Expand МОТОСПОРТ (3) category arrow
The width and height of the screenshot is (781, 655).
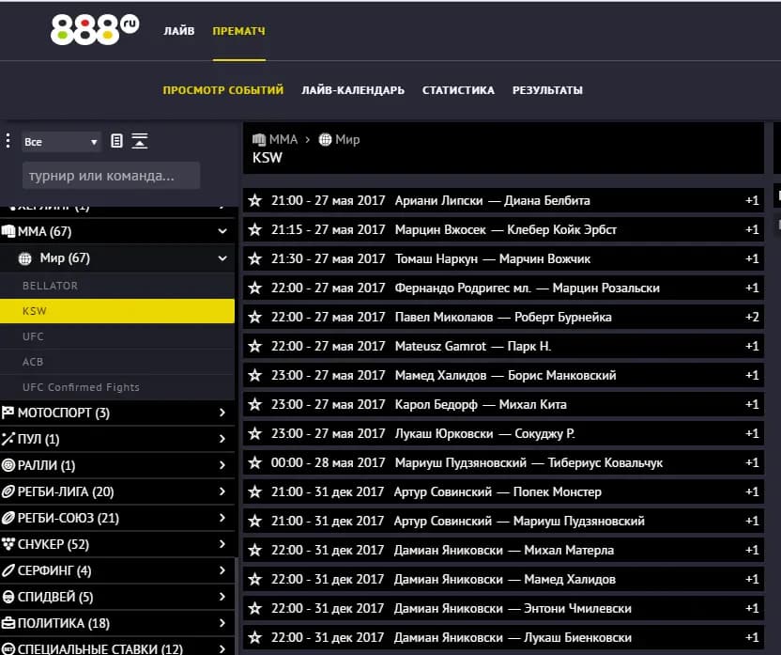point(222,413)
